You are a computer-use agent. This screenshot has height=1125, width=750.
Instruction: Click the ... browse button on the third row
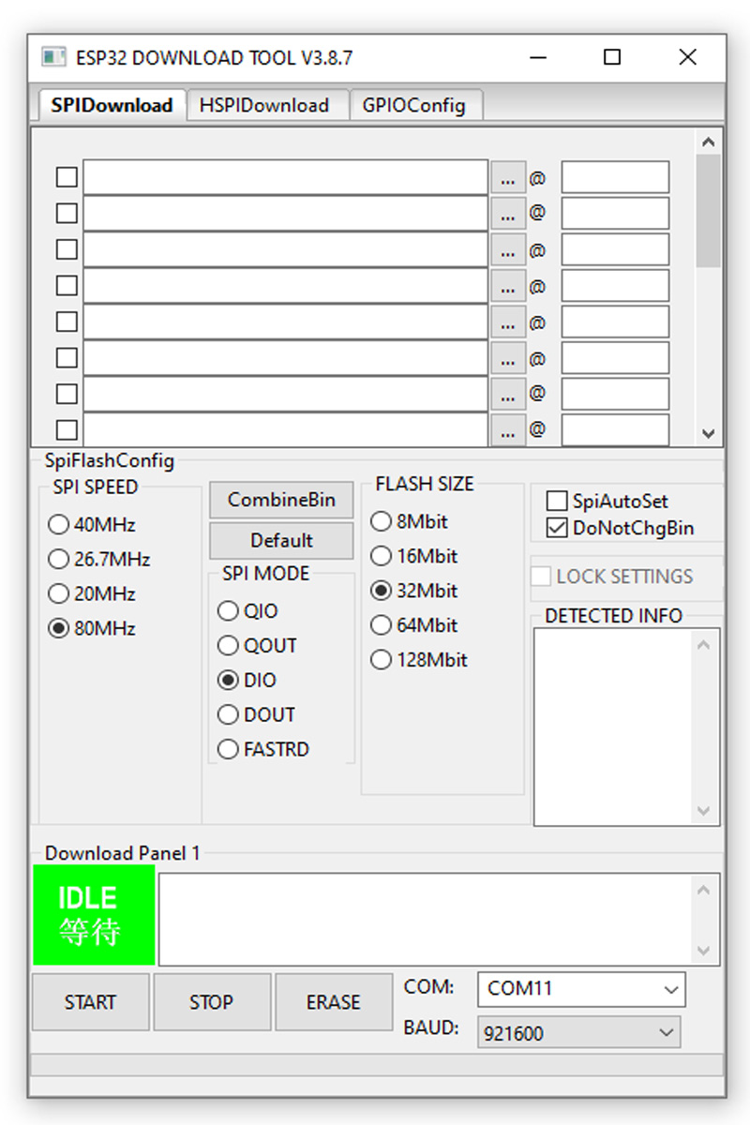(x=508, y=248)
